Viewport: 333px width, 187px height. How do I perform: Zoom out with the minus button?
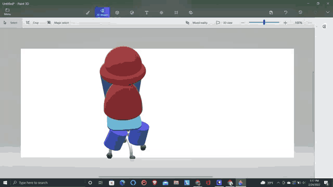243,23
